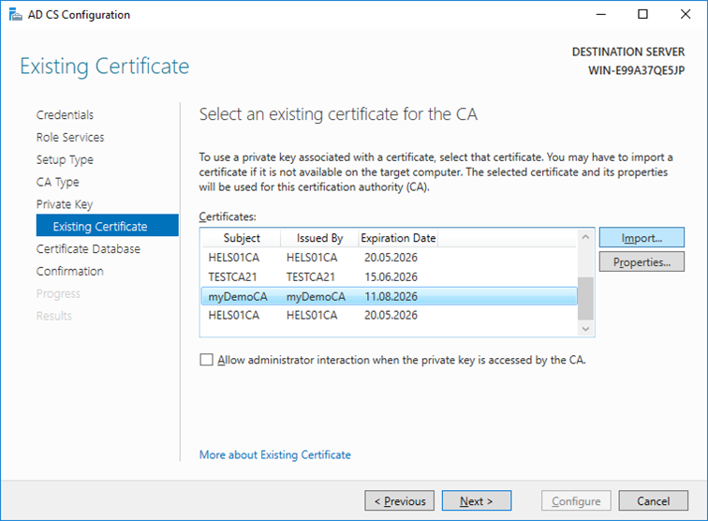Select the myDemoCA certificate row
Viewport: 708px width, 521px height.
tap(388, 296)
